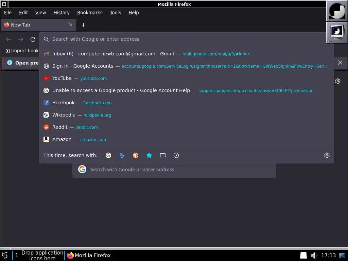The image size is (348, 261).
Task: Open the Bookmarks menu
Action: [x=90, y=13]
